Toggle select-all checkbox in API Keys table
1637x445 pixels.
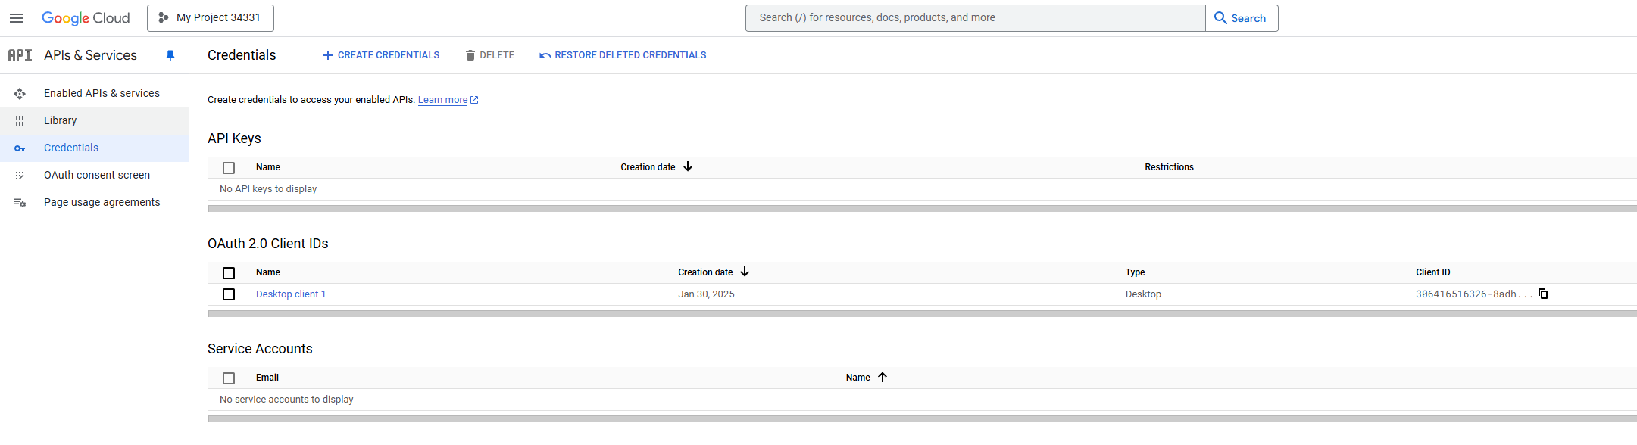(x=229, y=167)
